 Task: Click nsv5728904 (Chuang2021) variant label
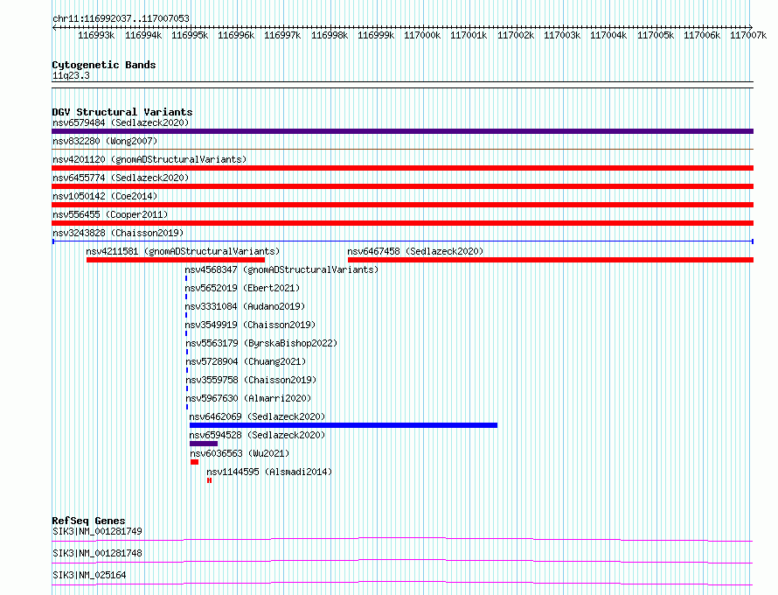pos(247,361)
